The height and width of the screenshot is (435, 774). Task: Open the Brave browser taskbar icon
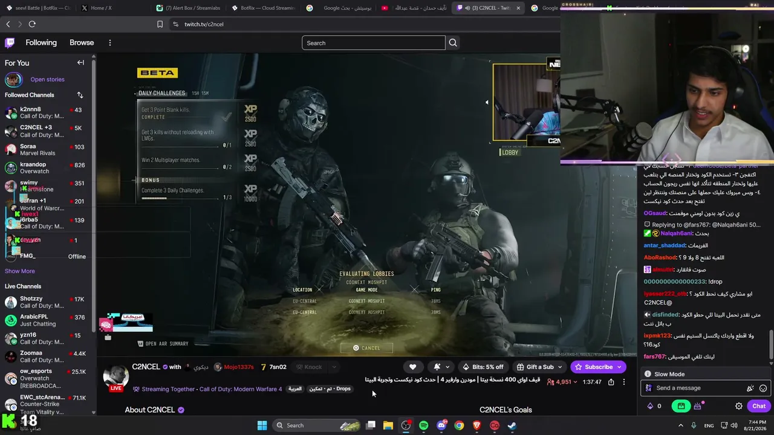(476, 425)
